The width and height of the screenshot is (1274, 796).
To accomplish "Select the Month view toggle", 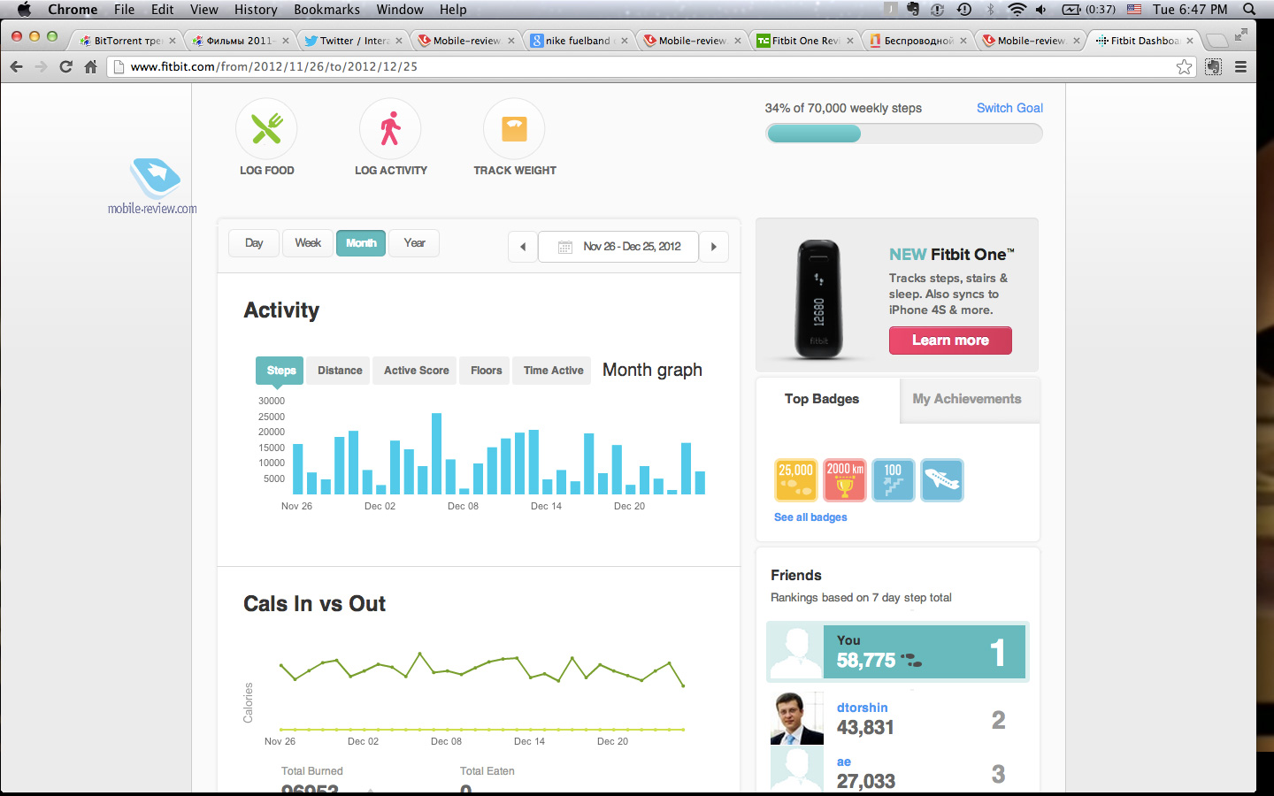I will (x=361, y=243).
